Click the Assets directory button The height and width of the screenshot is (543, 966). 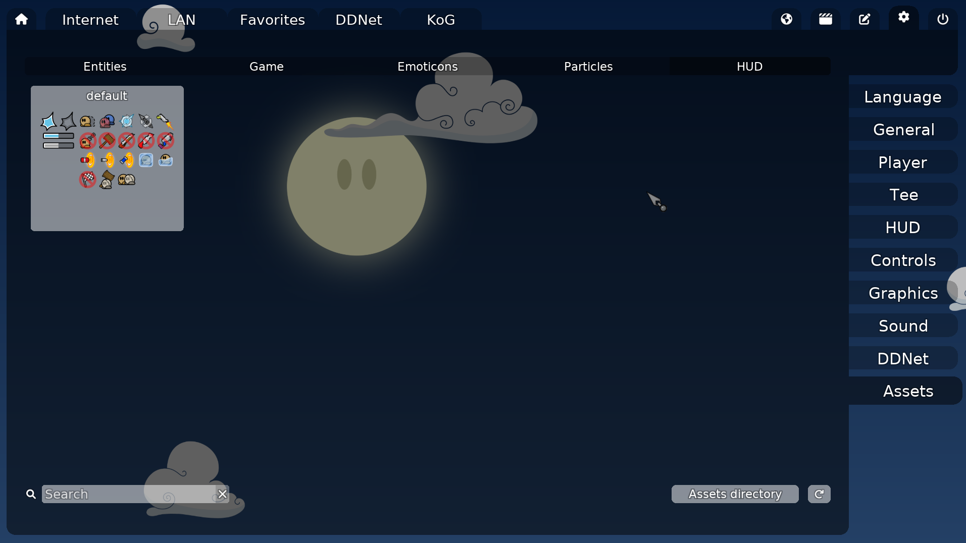tap(735, 494)
